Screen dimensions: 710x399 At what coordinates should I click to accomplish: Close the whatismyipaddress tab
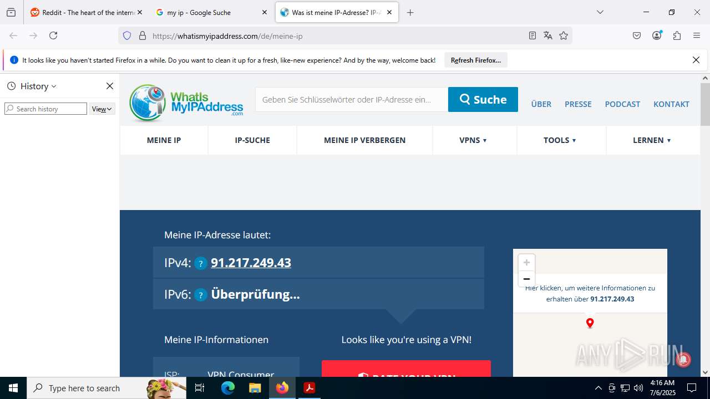pos(389,12)
